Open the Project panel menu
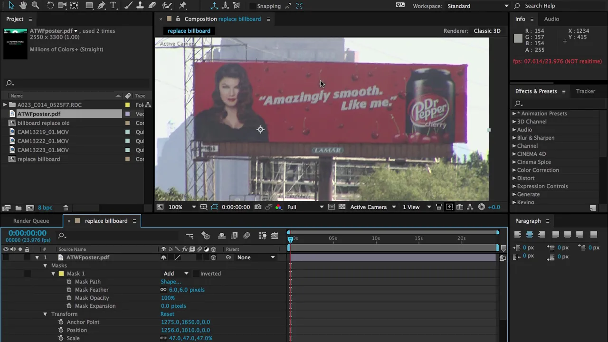 pyautogui.click(x=30, y=19)
